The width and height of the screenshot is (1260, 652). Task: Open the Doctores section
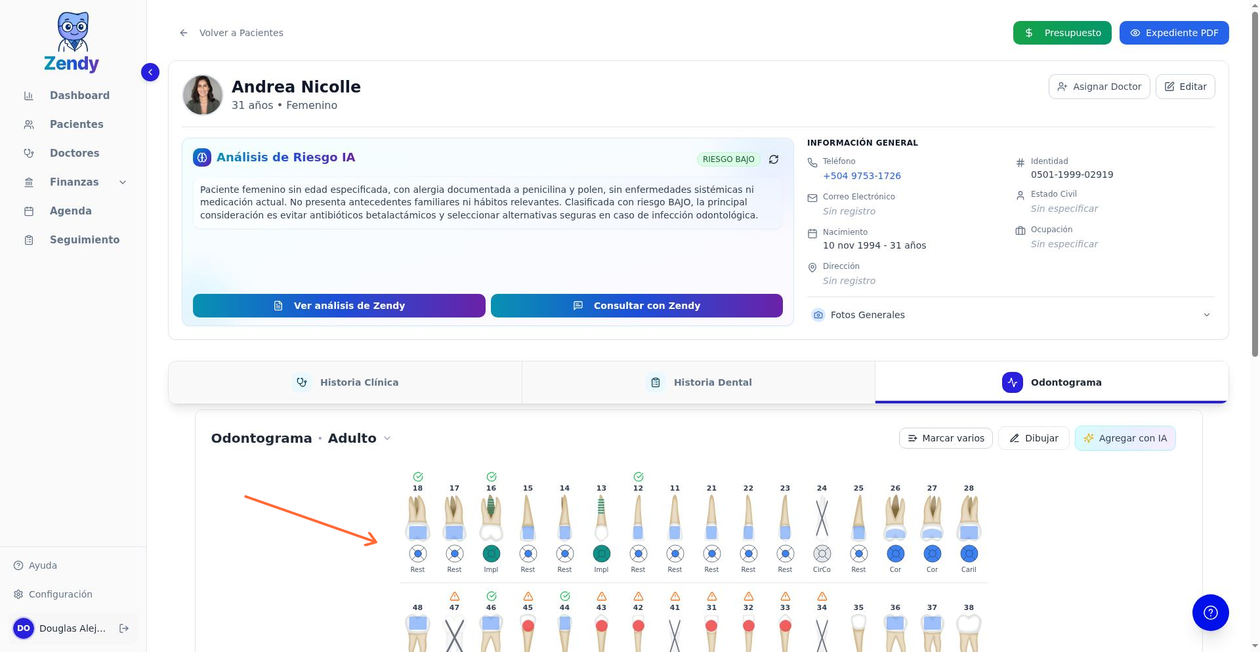[x=74, y=153]
